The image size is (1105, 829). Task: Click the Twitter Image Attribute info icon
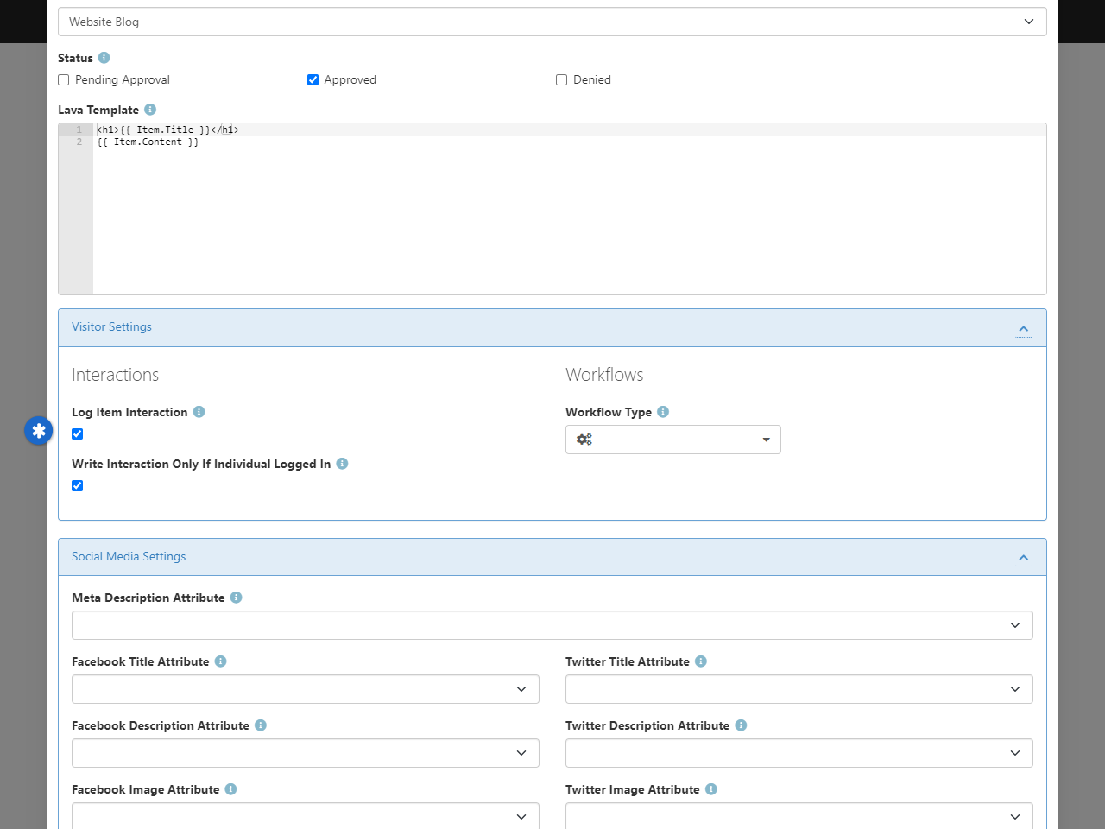coord(711,789)
